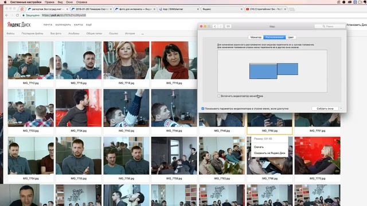Click file name IMG_7751.jpg

click(x=317, y=131)
